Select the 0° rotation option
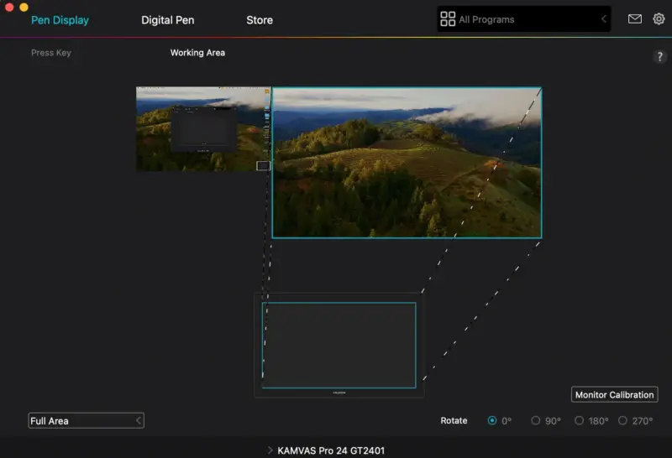 tap(492, 421)
